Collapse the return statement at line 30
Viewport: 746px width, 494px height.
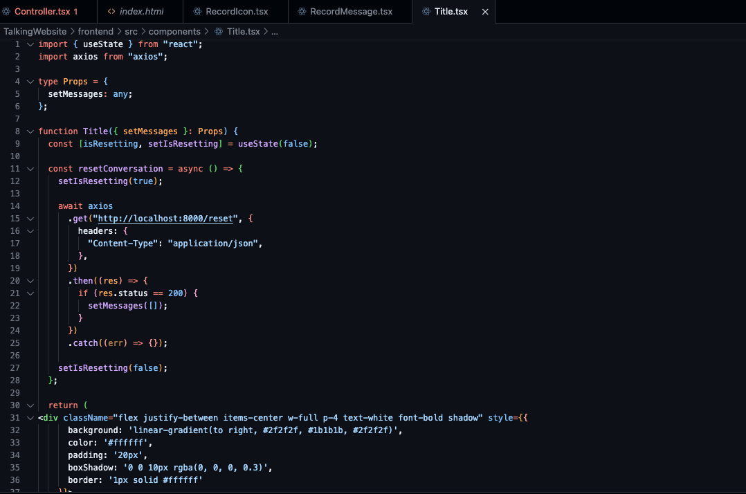pos(30,405)
